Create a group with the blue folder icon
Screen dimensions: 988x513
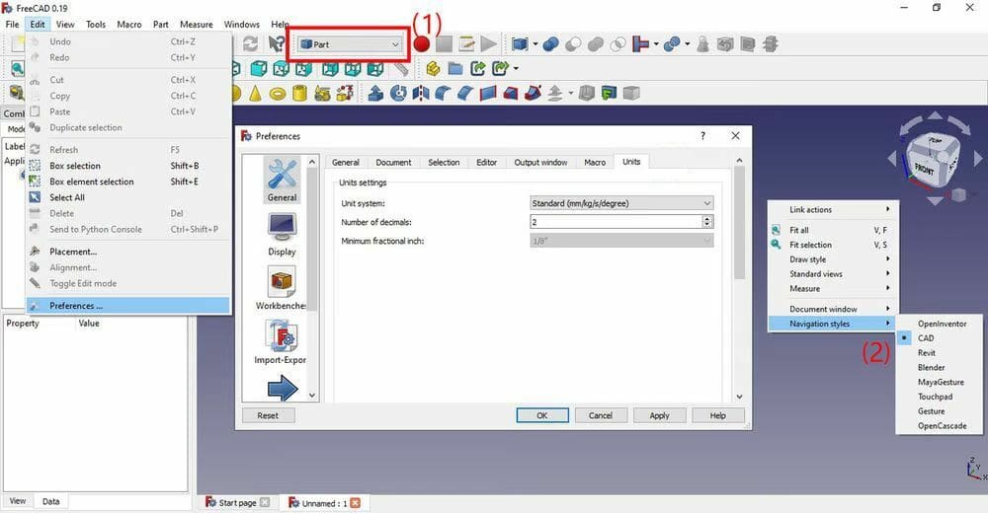click(454, 68)
